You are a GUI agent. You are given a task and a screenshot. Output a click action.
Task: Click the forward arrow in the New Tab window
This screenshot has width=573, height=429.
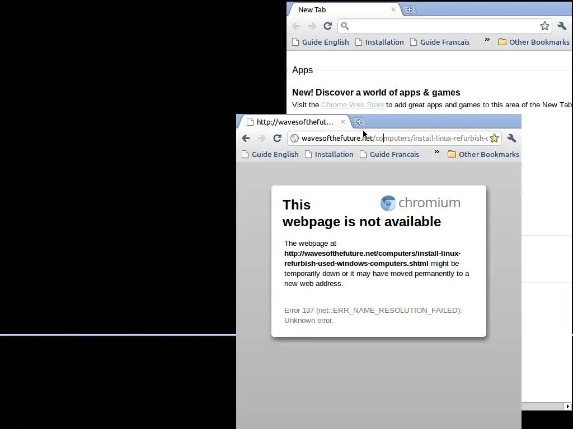click(x=312, y=26)
